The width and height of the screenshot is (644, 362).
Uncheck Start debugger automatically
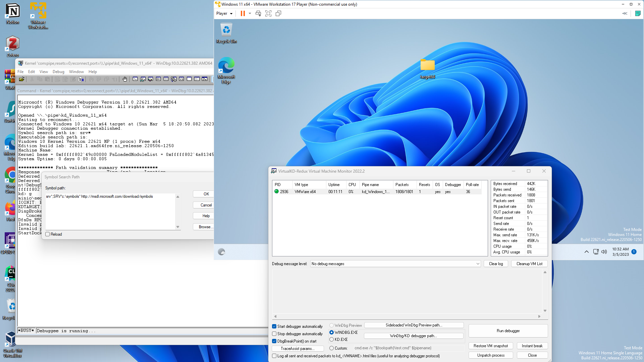(274, 326)
